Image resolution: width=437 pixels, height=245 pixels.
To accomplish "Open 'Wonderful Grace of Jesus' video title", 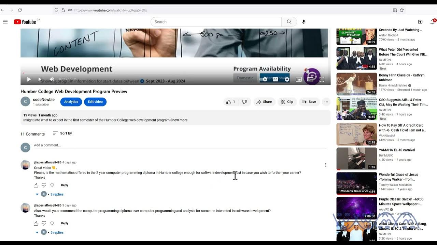I will [x=398, y=177].
